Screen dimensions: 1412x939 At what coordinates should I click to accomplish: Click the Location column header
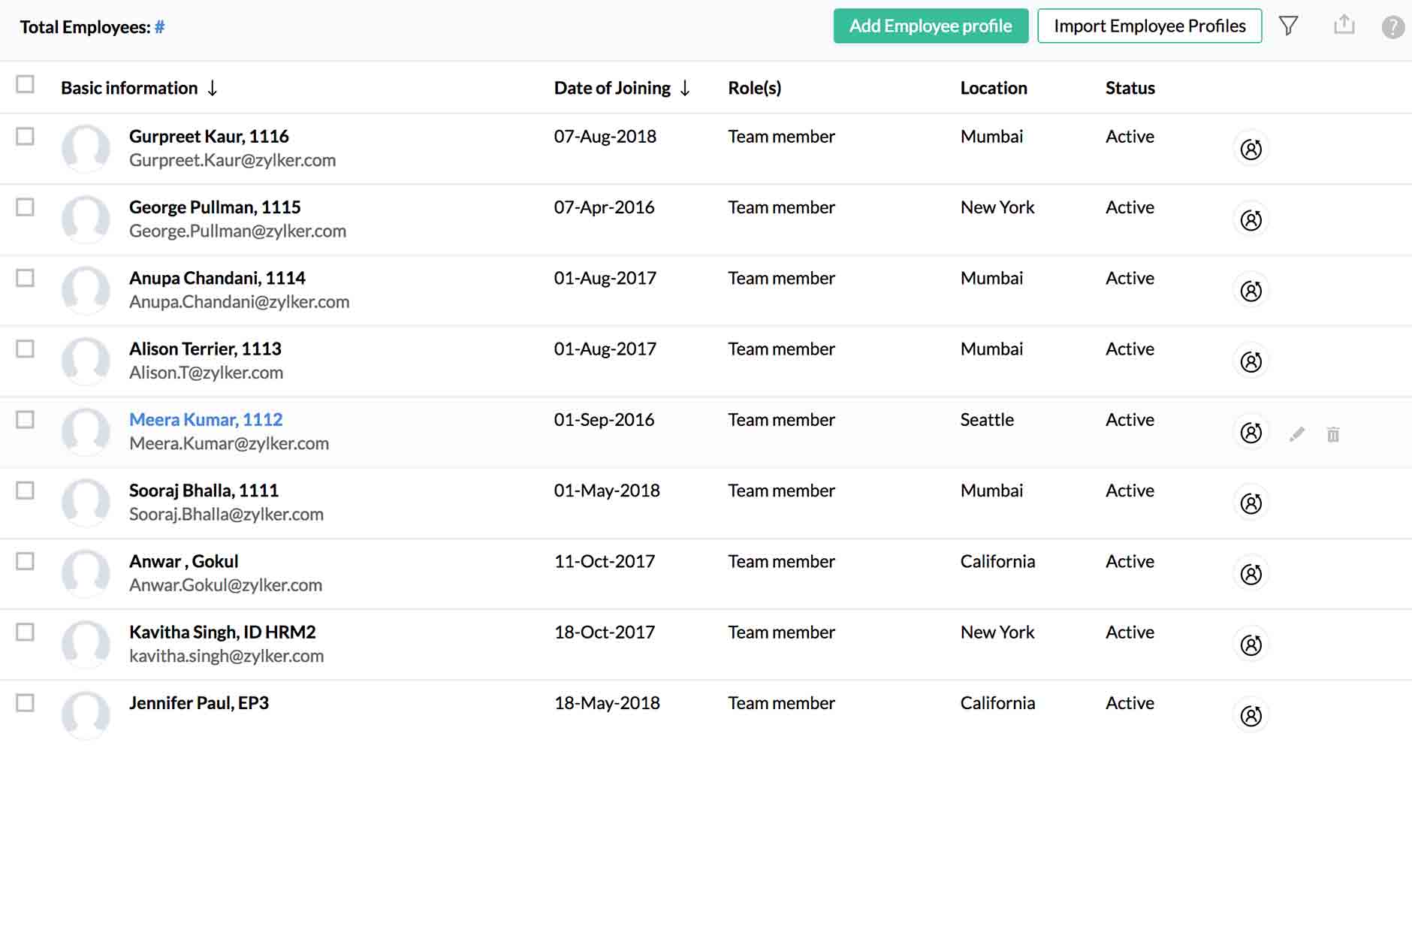coord(993,87)
